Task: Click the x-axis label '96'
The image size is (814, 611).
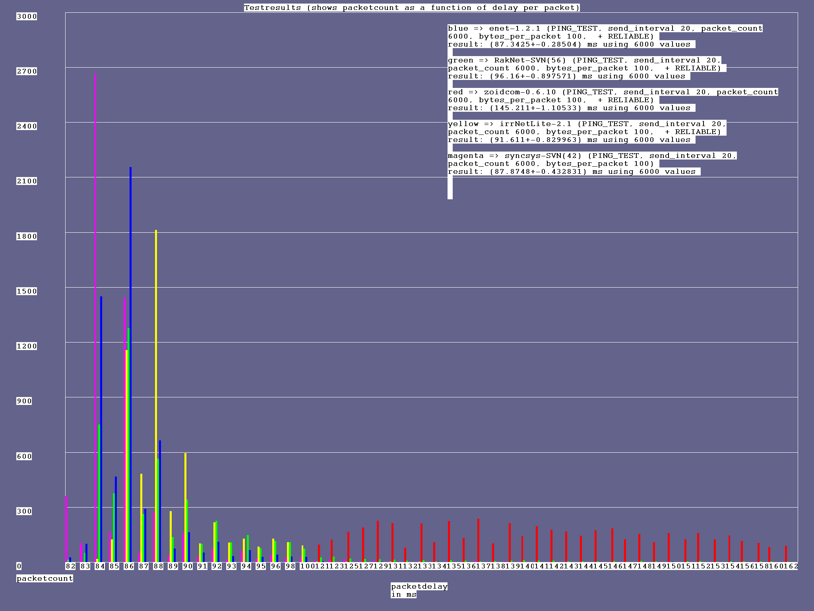Action: point(275,566)
